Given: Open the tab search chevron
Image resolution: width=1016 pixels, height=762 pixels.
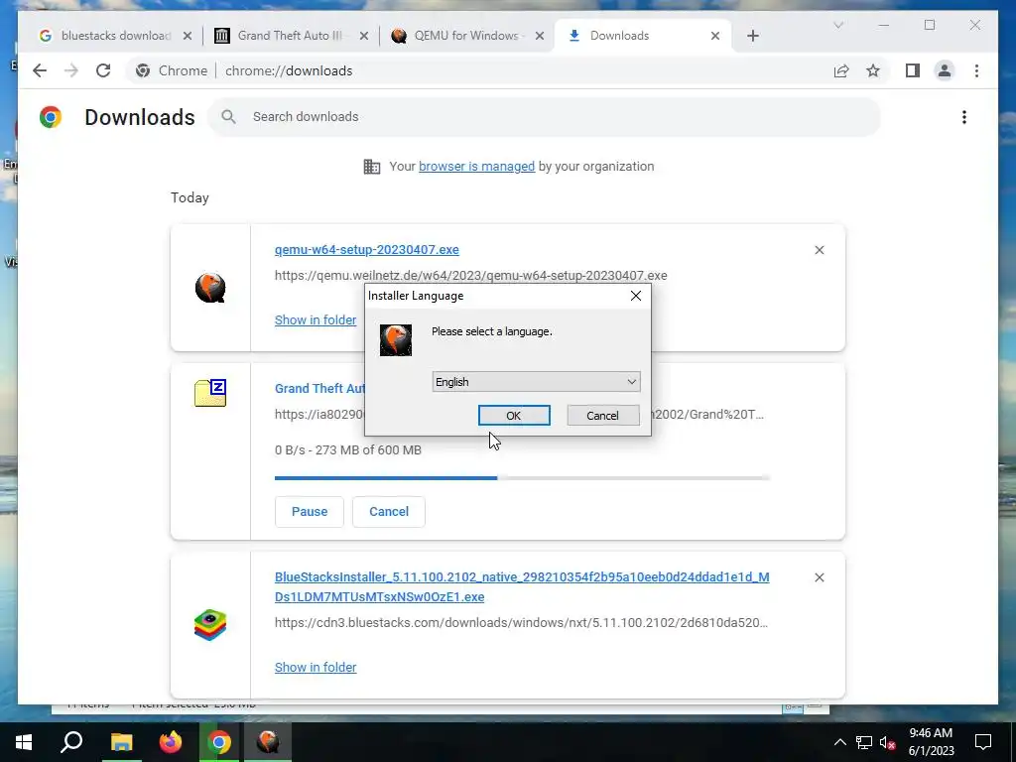Looking at the screenshot, I should [837, 25].
